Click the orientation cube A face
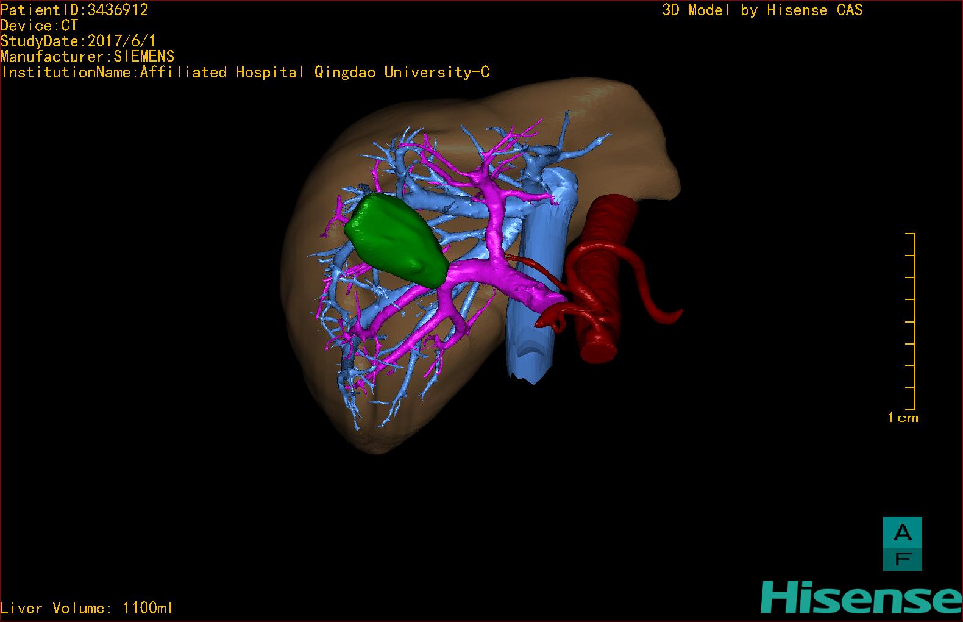 [902, 532]
